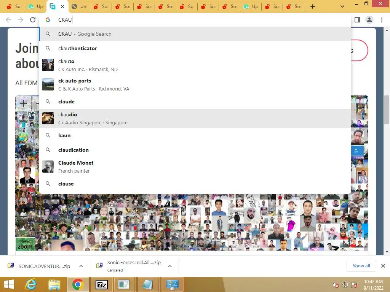Choose the 'kaun' search suggestion
Viewport: 390px width, 292px height.
[195, 135]
